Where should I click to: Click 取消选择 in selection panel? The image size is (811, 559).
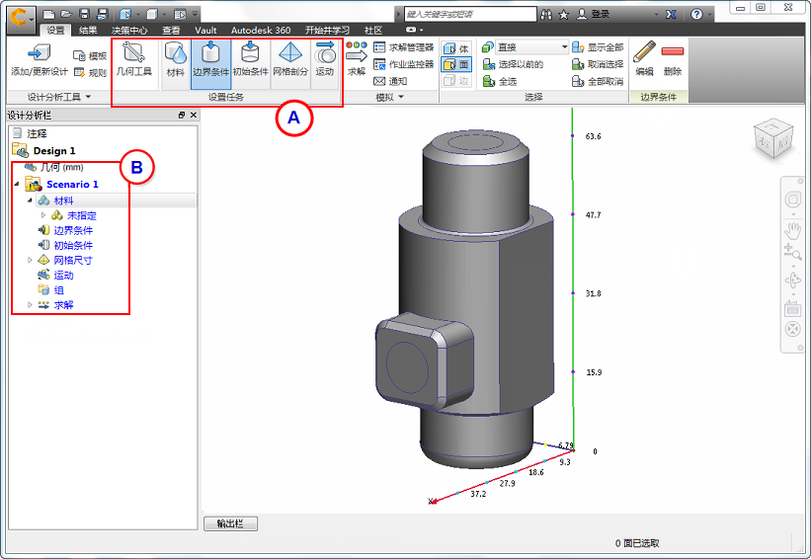click(598, 64)
